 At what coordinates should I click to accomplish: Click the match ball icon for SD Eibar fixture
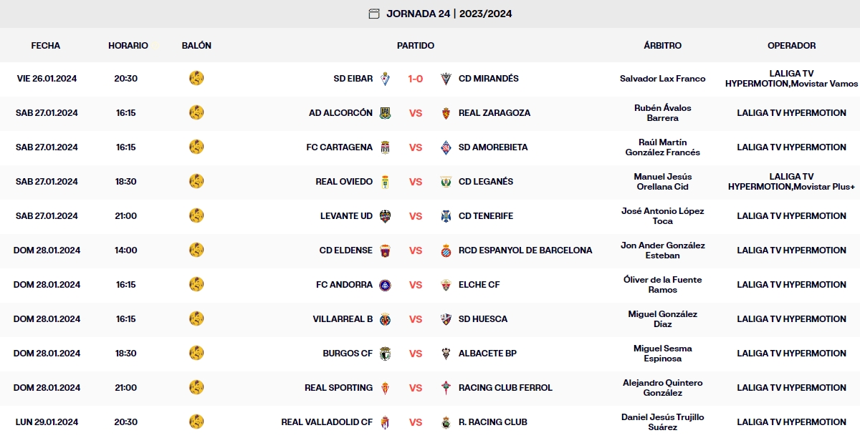[196, 79]
